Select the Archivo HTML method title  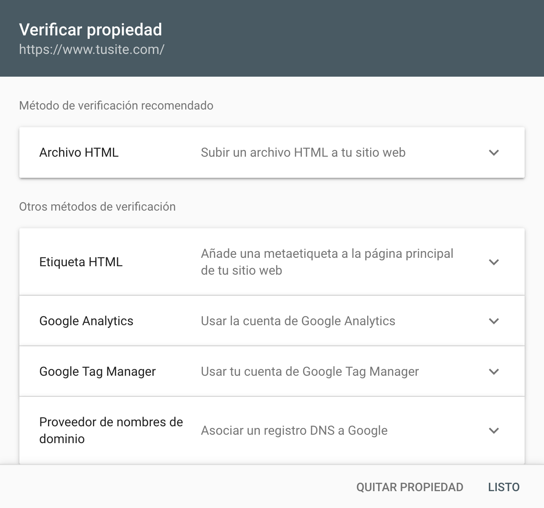pos(79,152)
